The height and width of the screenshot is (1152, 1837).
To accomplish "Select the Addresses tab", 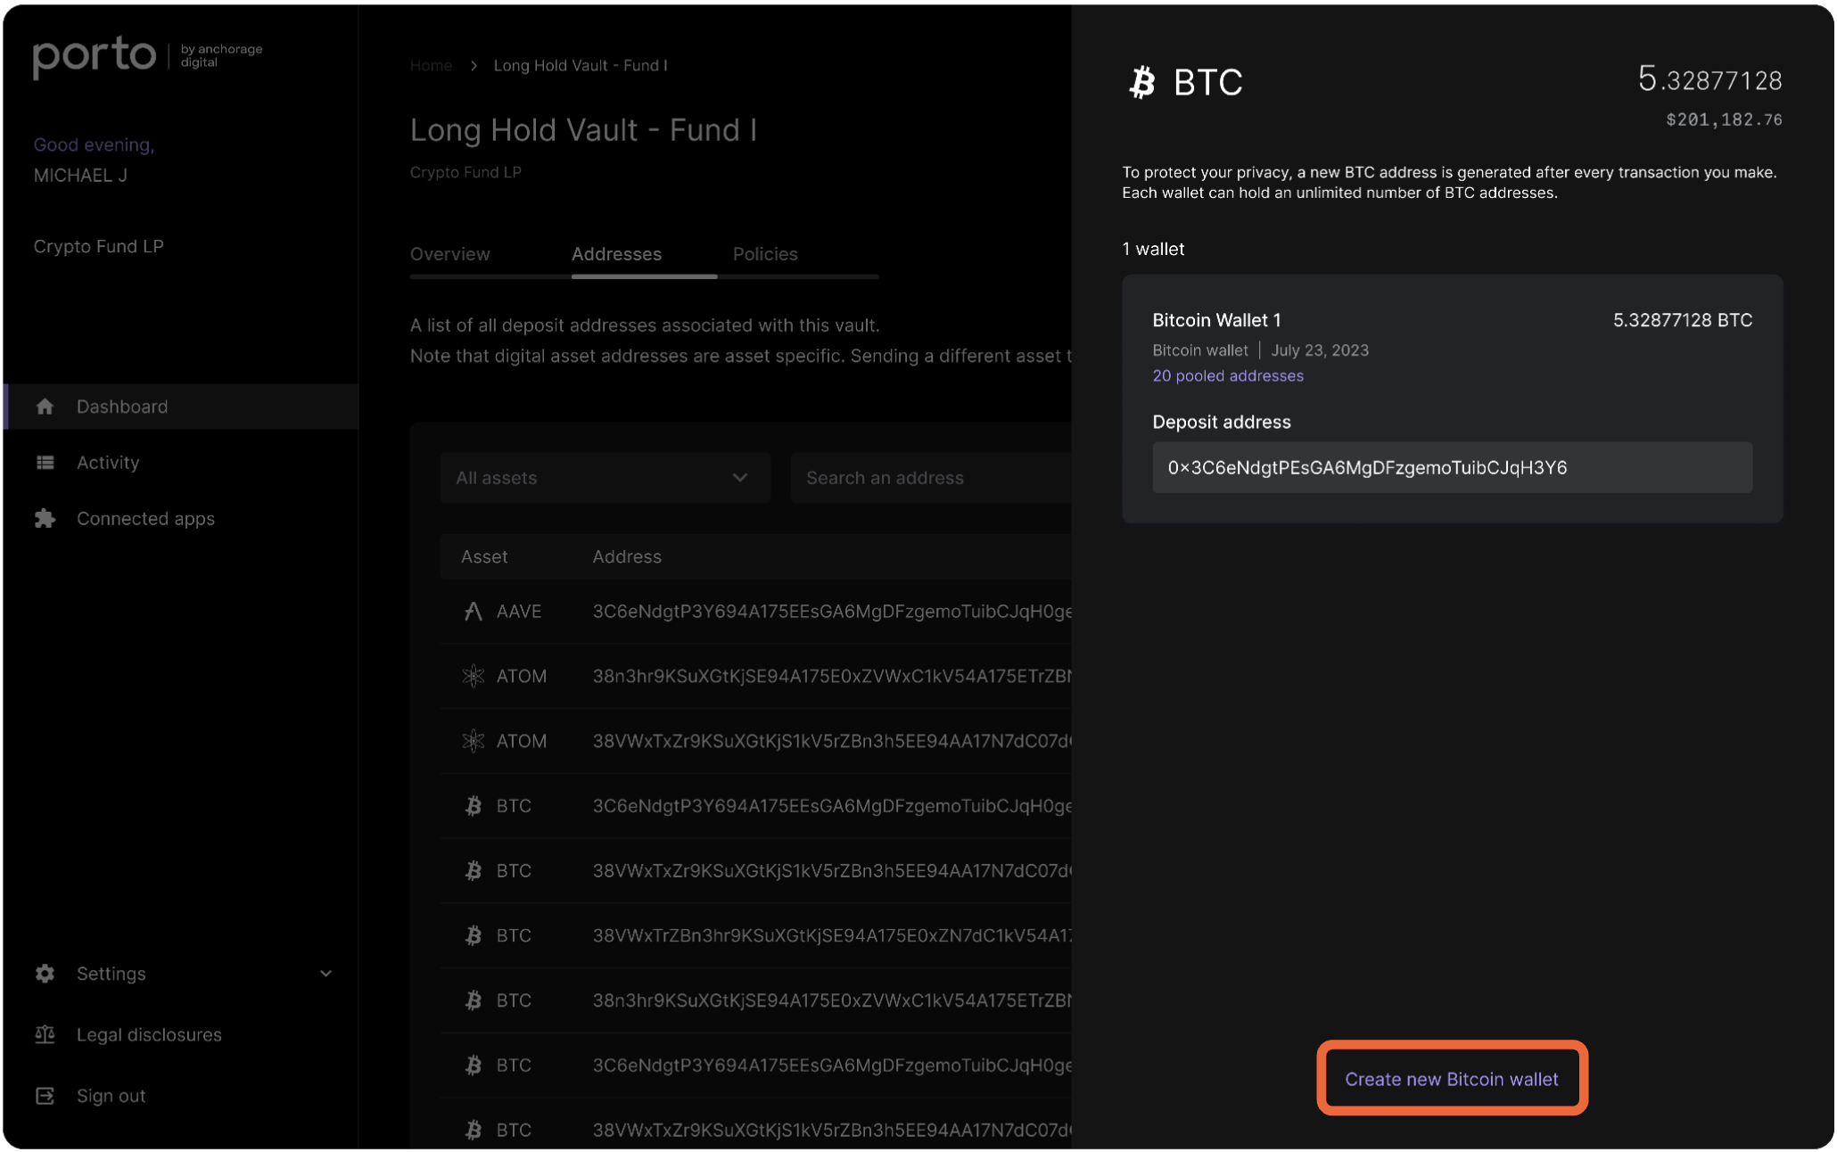I will point(616,254).
